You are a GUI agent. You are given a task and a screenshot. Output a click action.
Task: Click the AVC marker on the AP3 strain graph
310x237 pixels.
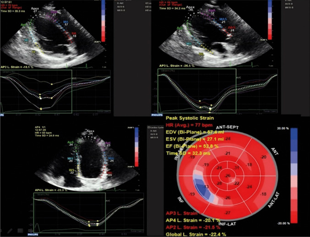tap(238, 78)
